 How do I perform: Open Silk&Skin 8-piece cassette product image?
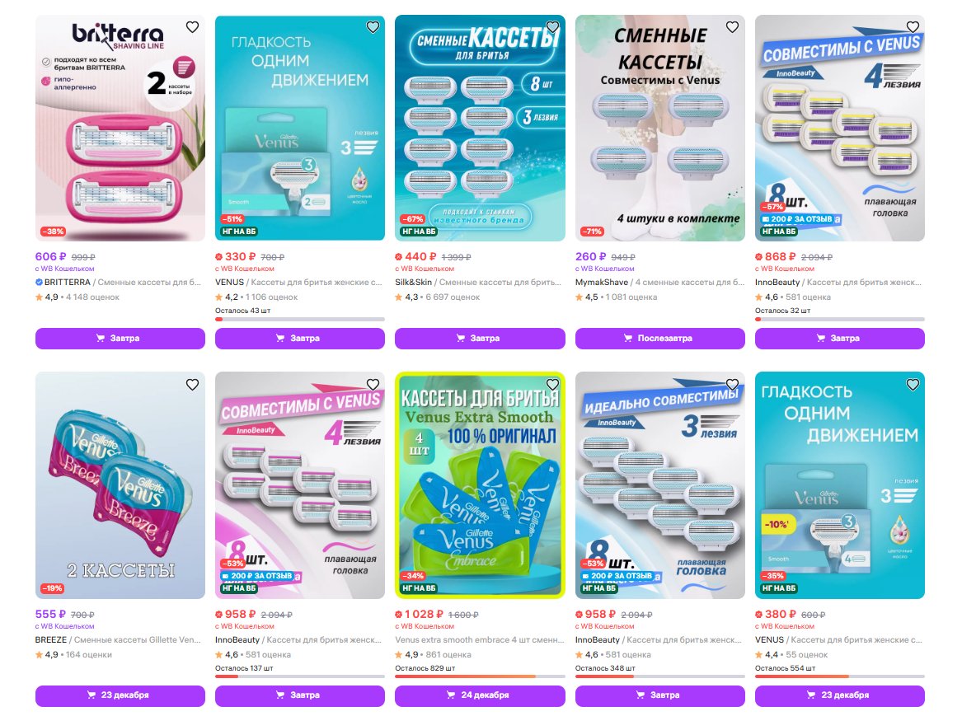(480, 128)
